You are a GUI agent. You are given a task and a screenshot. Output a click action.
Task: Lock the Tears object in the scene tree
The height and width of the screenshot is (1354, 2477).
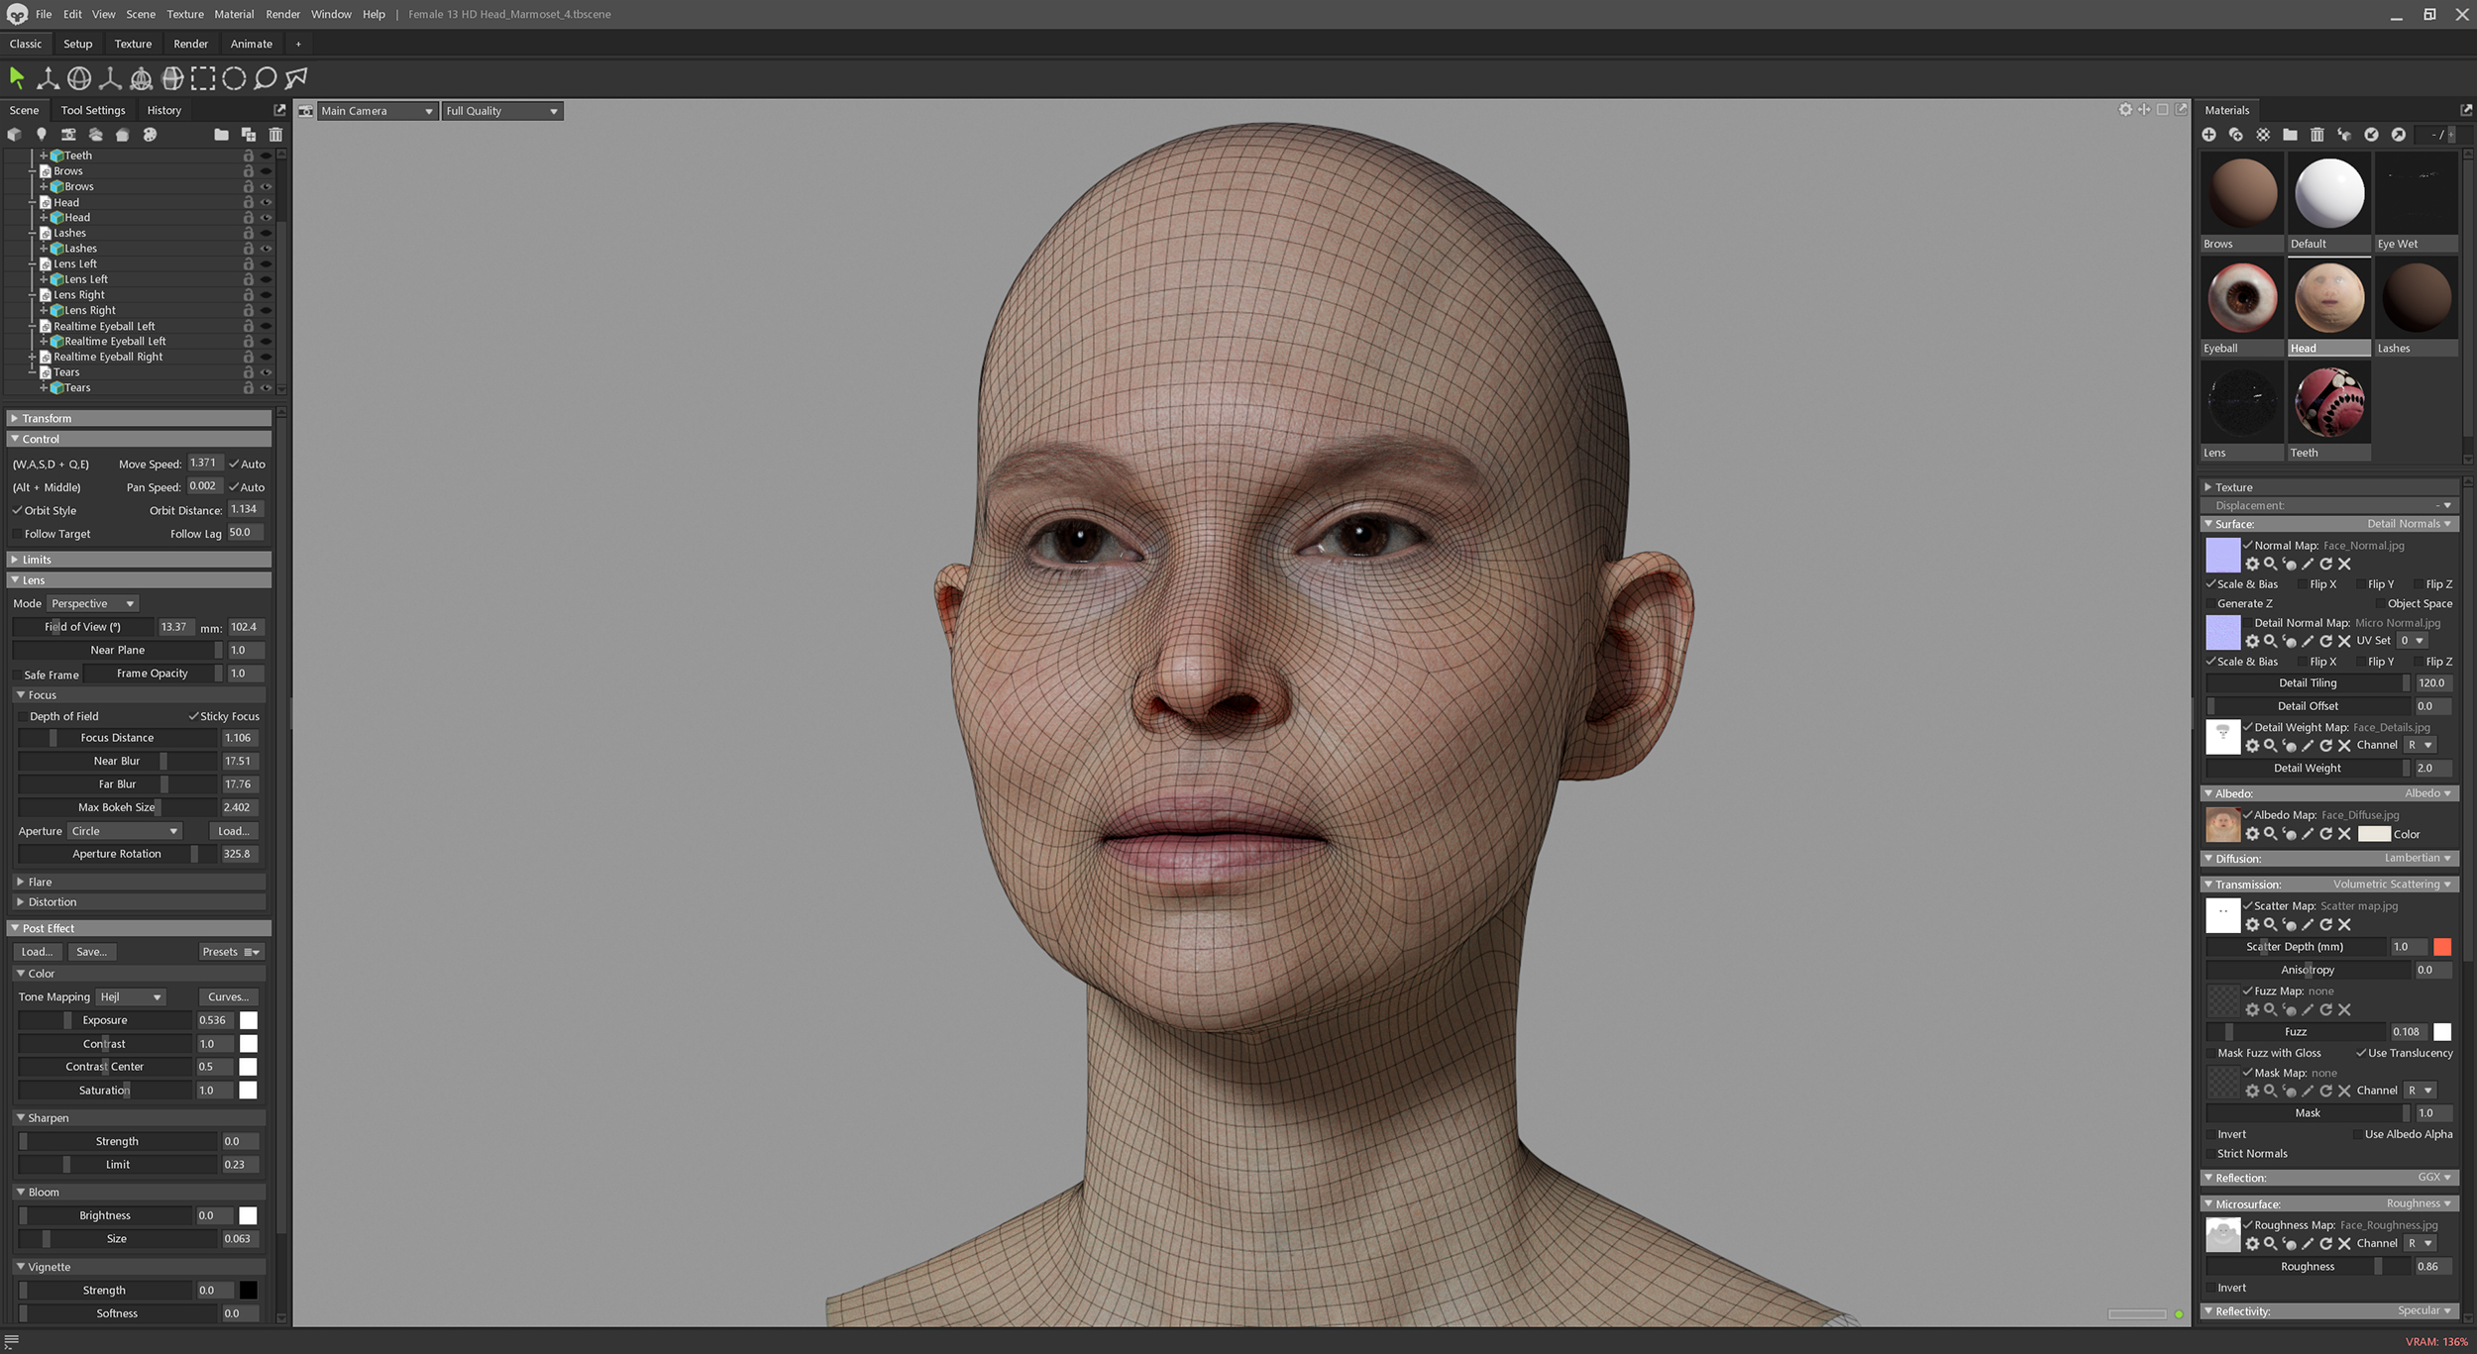249,372
